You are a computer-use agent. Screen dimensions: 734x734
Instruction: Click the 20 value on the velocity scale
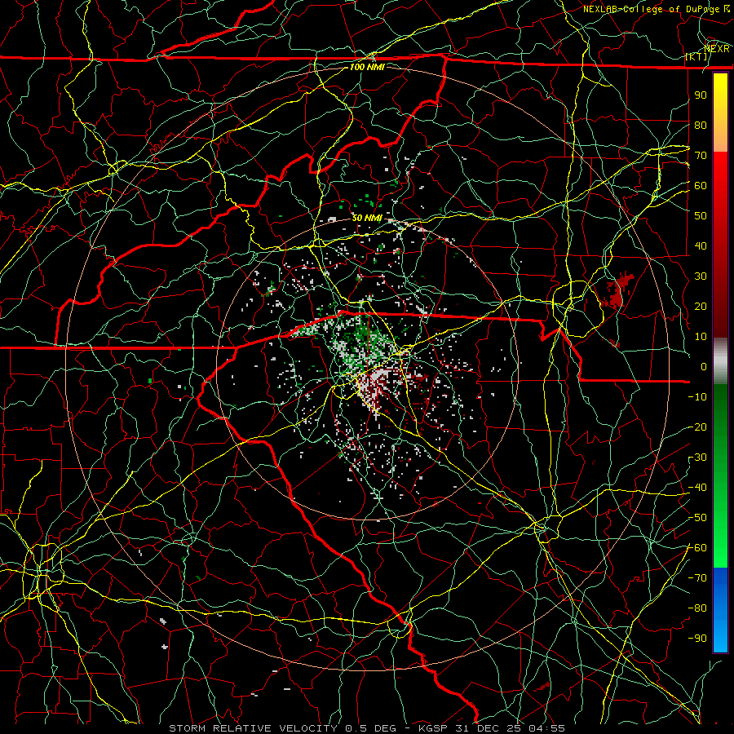(x=701, y=306)
